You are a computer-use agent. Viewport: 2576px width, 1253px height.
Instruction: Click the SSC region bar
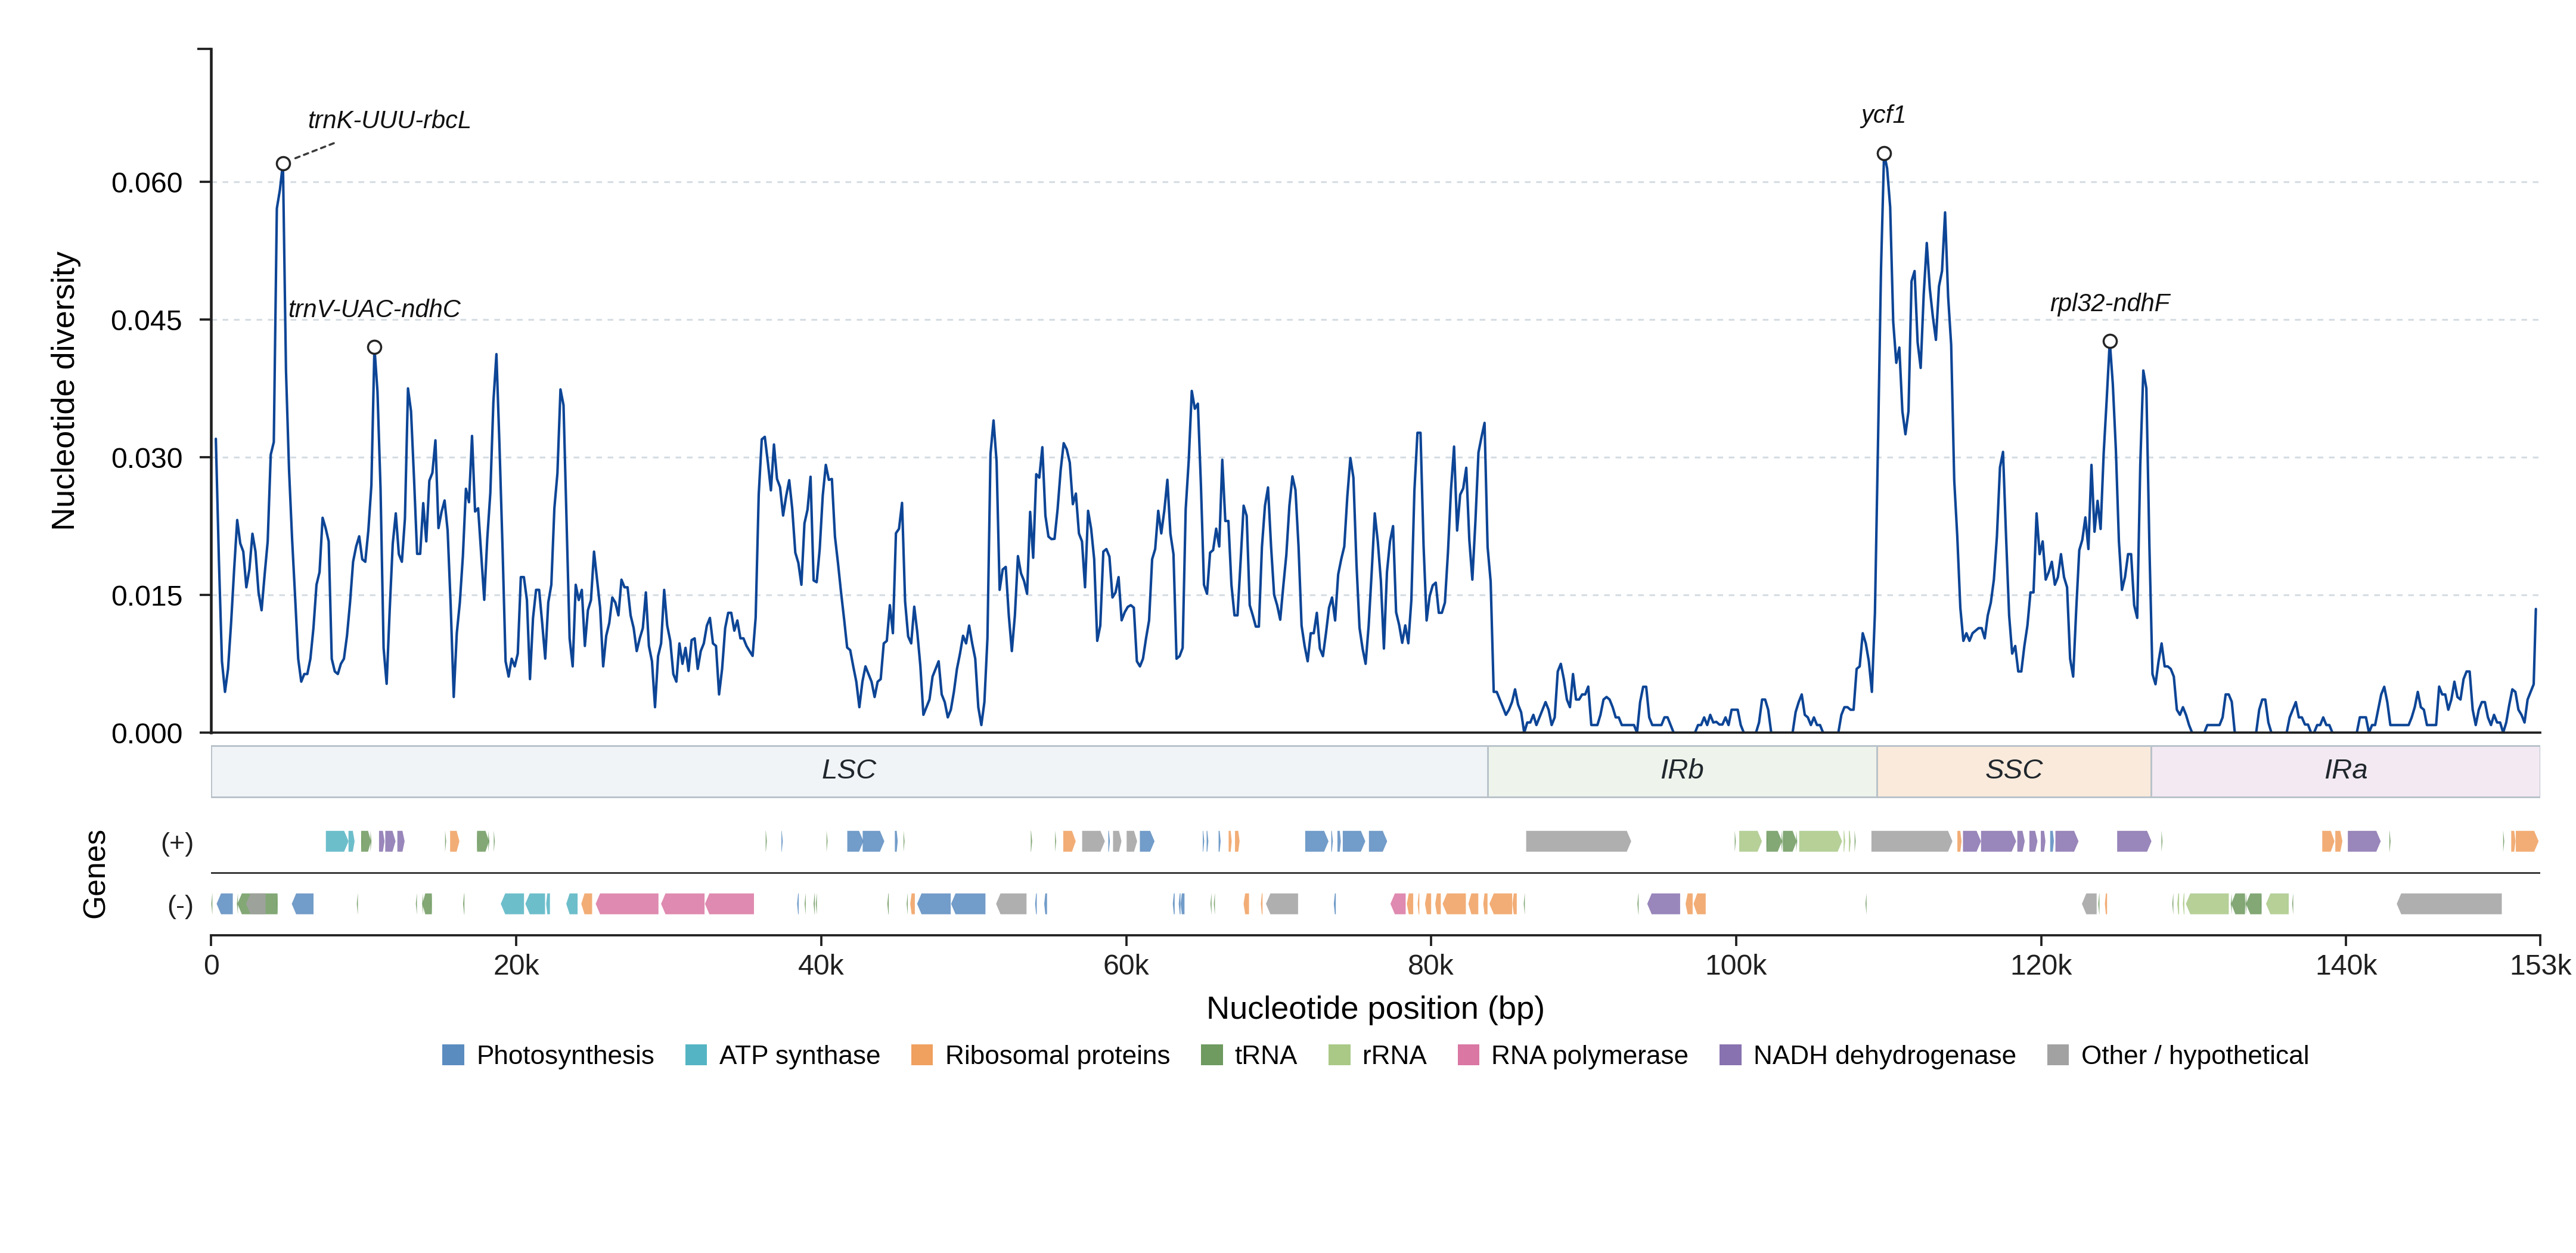click(x=2014, y=771)
